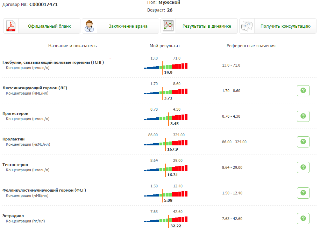Click the PDF icon for official form
The width and height of the screenshot is (320, 241).
click(x=12, y=26)
